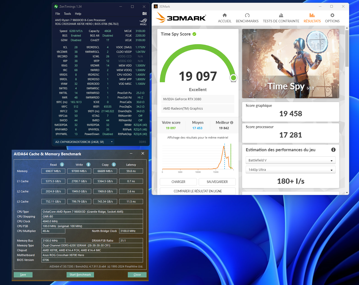Image resolution: width=359 pixels, height=285 pixels.
Task: Click the green check badge beside Time Spy Score
Action: click(x=194, y=34)
